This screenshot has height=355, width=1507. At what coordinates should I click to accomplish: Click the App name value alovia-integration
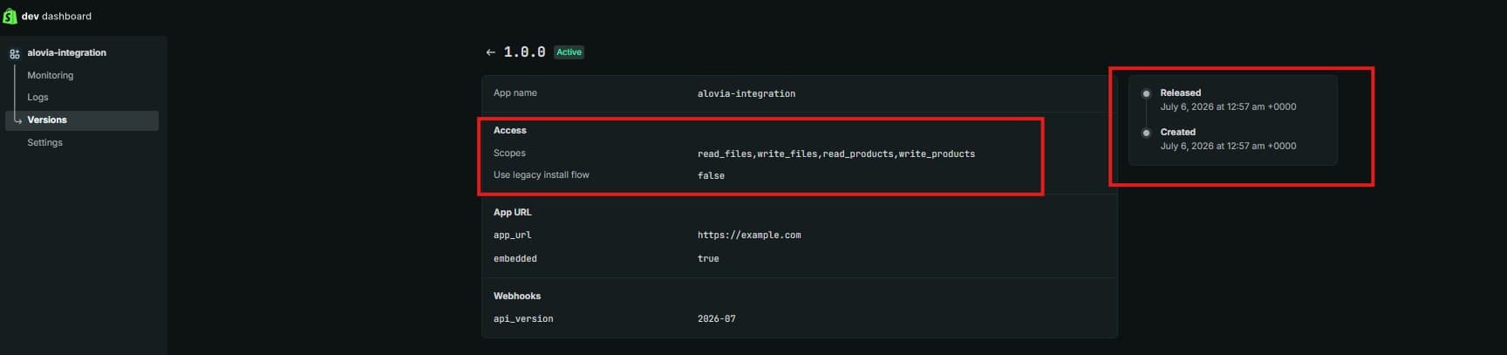[x=747, y=93]
